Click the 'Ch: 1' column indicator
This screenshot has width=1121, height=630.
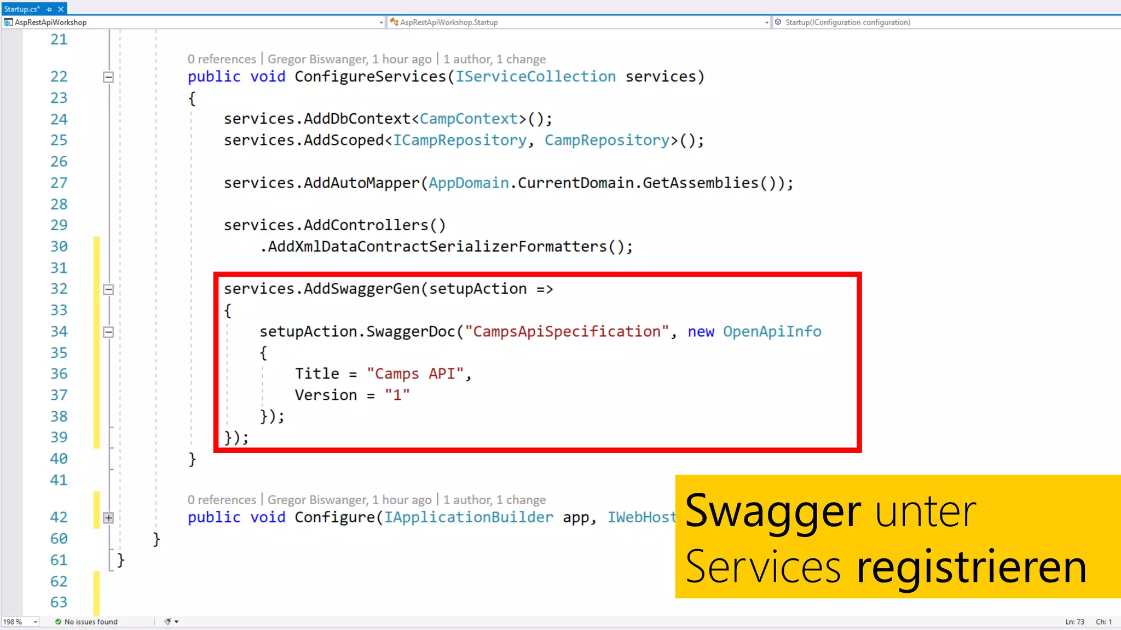1103,622
